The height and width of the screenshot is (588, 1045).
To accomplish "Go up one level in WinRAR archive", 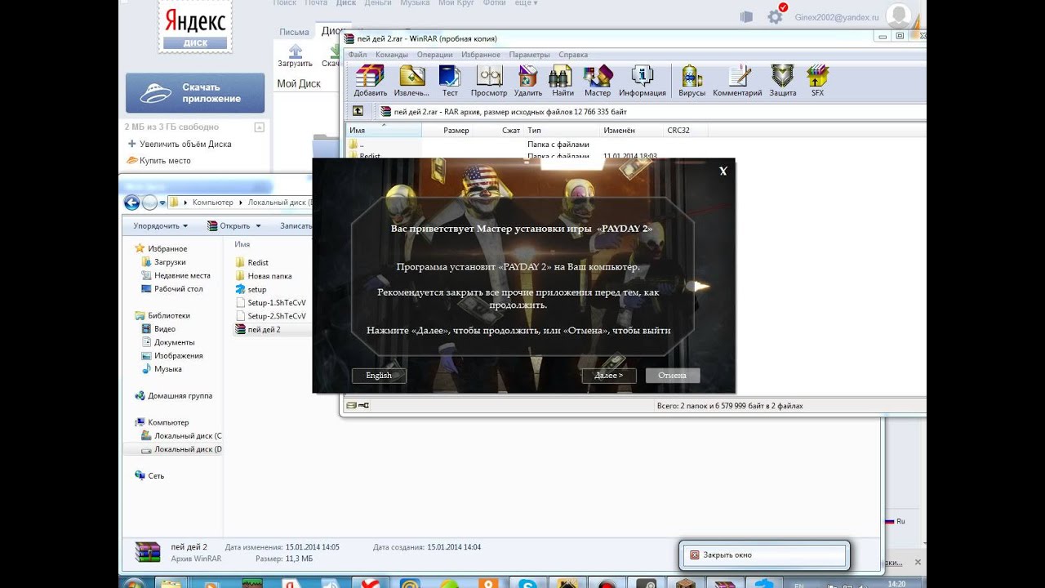I will (358, 111).
